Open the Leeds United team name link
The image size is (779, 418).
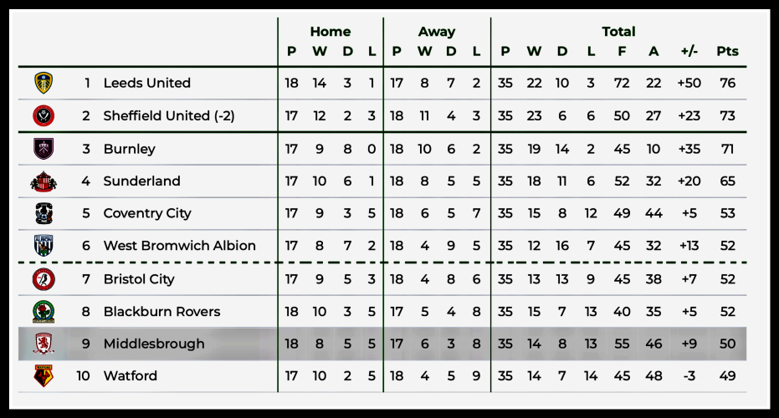click(146, 83)
